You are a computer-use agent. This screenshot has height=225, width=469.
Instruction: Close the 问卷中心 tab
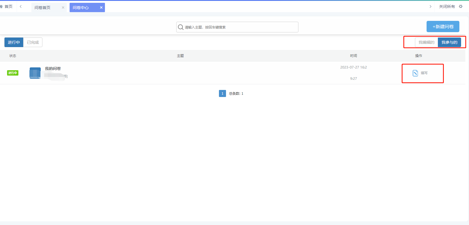coord(101,8)
